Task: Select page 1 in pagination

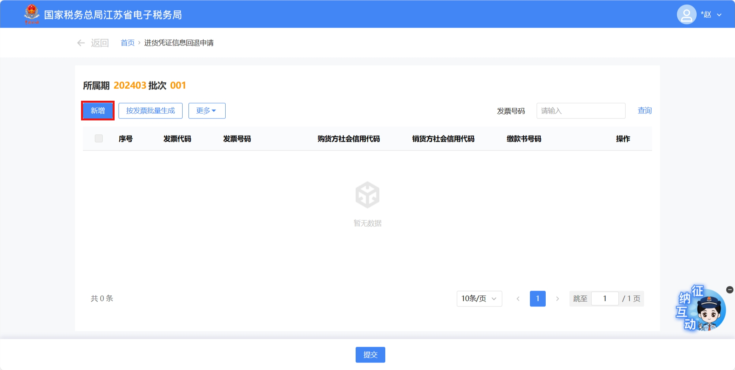Action: point(537,299)
